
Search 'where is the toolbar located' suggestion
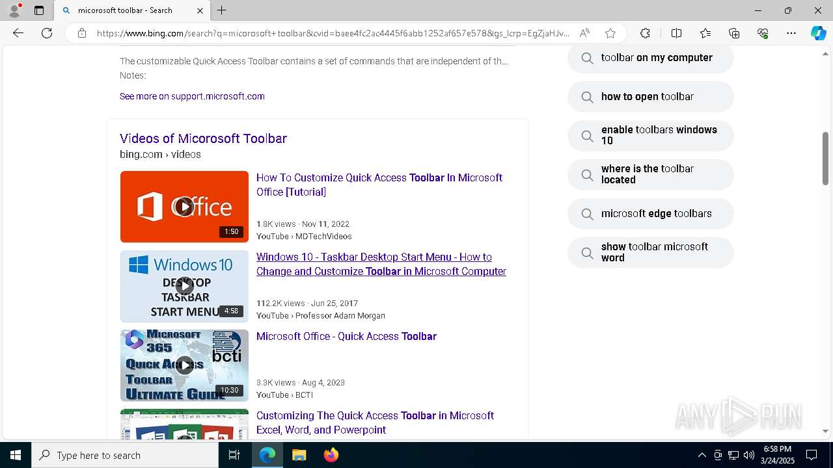[x=651, y=174]
